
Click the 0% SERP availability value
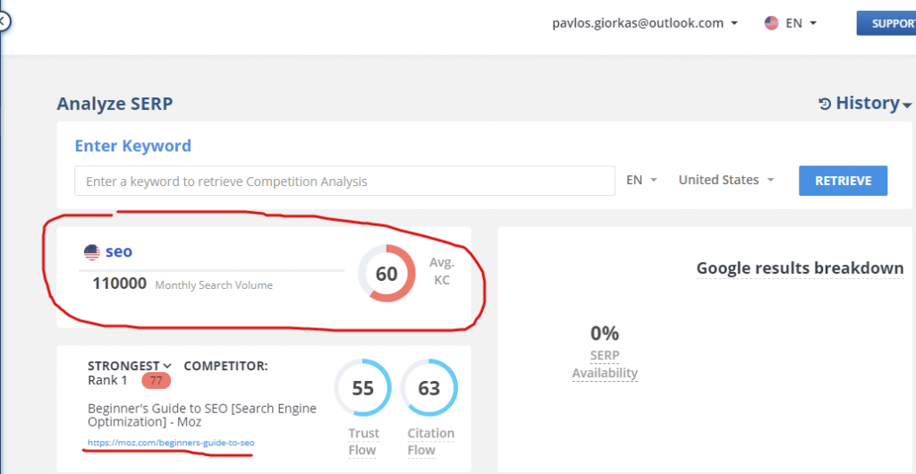coord(605,334)
